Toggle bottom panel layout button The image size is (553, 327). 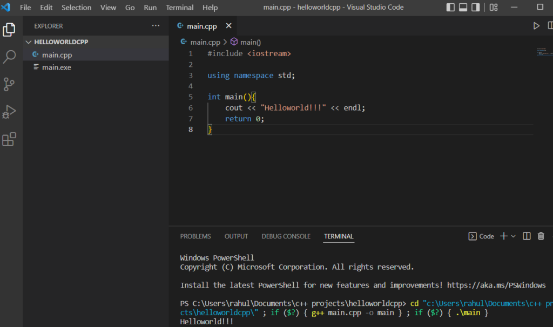[x=463, y=8]
